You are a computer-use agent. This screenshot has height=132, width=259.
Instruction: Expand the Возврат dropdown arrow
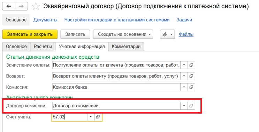184,76
